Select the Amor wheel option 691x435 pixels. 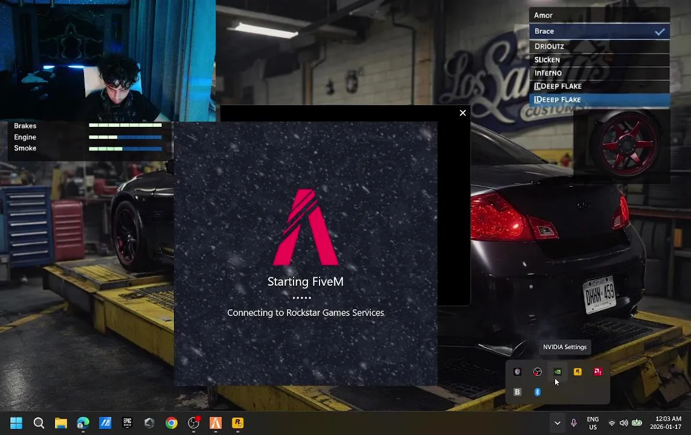click(599, 16)
